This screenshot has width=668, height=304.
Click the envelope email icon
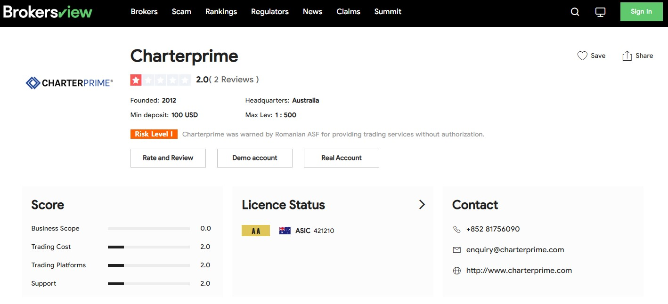[x=456, y=250]
